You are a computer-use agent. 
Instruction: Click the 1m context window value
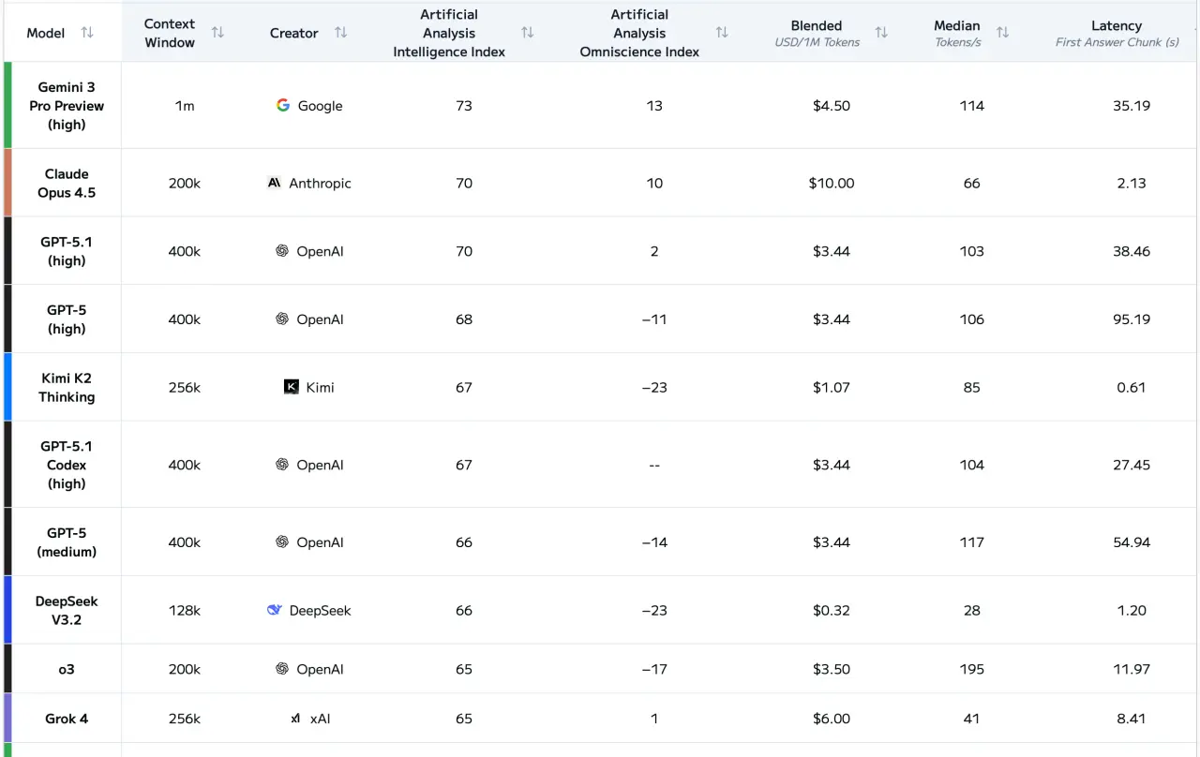coord(185,106)
